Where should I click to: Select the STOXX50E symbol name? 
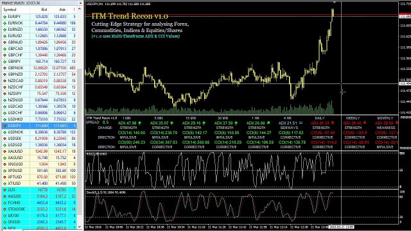[x=16, y=209]
